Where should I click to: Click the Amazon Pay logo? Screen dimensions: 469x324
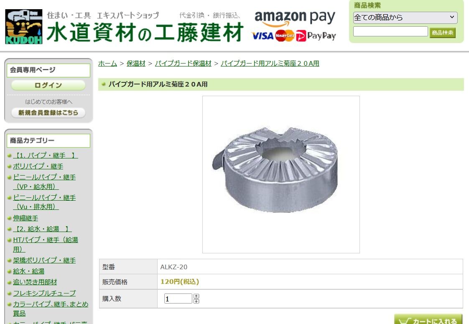point(294,18)
